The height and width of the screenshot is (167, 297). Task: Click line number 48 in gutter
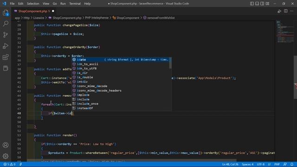pos(19,113)
